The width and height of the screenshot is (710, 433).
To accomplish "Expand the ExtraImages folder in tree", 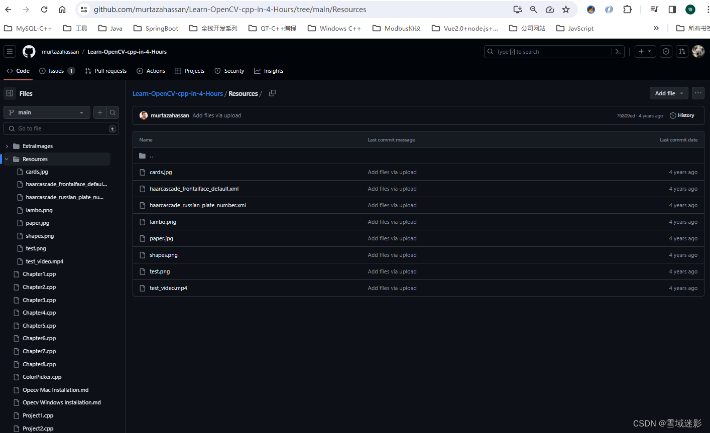I will 7,146.
